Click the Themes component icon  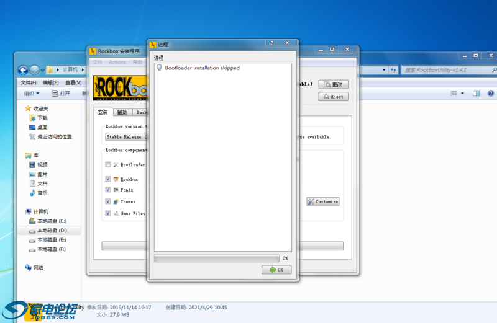click(116, 201)
